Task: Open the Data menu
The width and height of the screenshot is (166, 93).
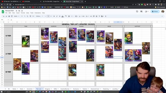Action: click(x=28, y=13)
